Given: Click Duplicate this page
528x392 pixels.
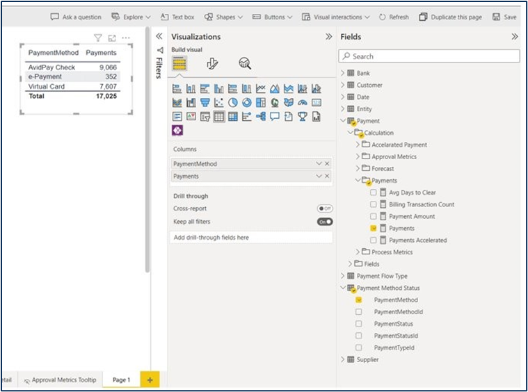Looking at the screenshot, I should pyautogui.click(x=450, y=17).
